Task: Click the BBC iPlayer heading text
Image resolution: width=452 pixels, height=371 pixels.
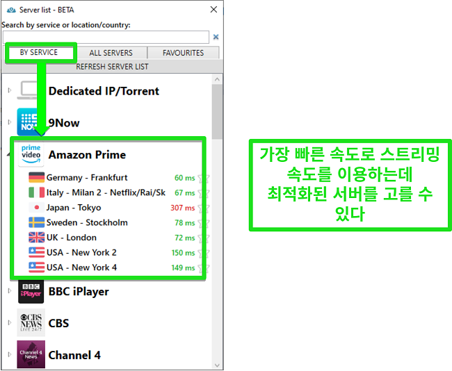Action: (79, 292)
